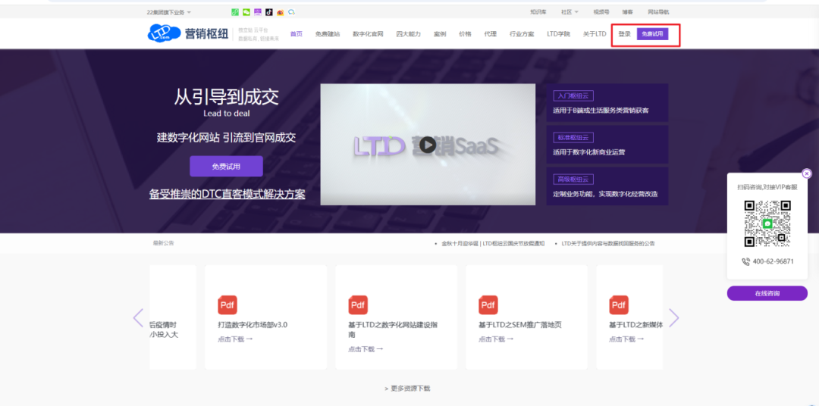Select the 高级枢纽云 plan card
The width and height of the screenshot is (819, 406).
[x=607, y=186]
